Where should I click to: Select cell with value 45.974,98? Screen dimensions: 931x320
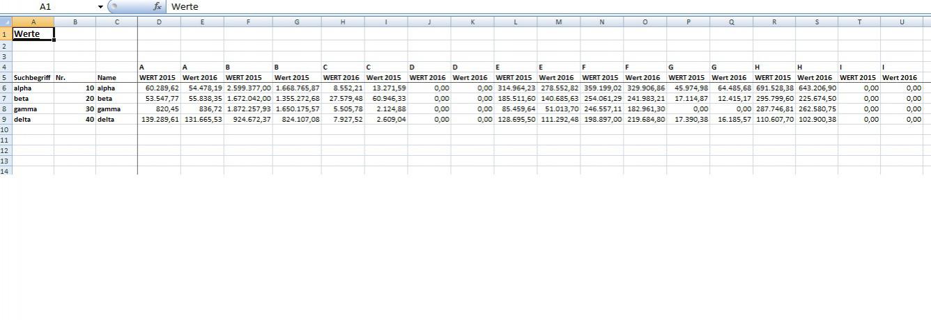pyautogui.click(x=688, y=88)
